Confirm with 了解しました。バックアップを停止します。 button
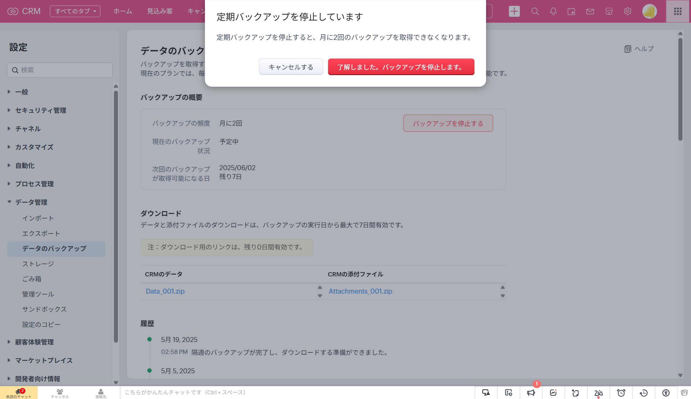 [401, 67]
